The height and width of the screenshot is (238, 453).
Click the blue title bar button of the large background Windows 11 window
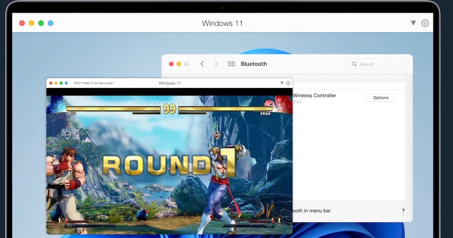click(51, 23)
